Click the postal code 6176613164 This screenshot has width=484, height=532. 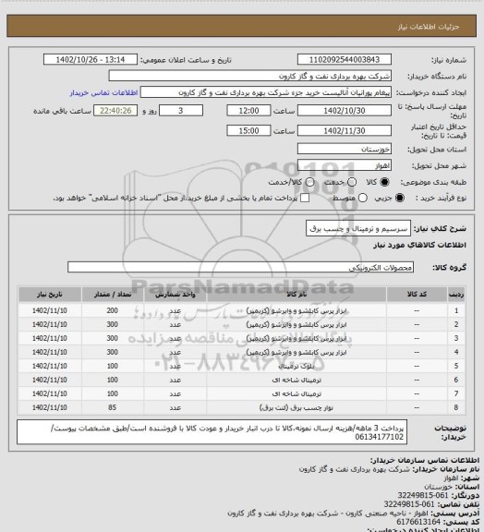click(418, 521)
